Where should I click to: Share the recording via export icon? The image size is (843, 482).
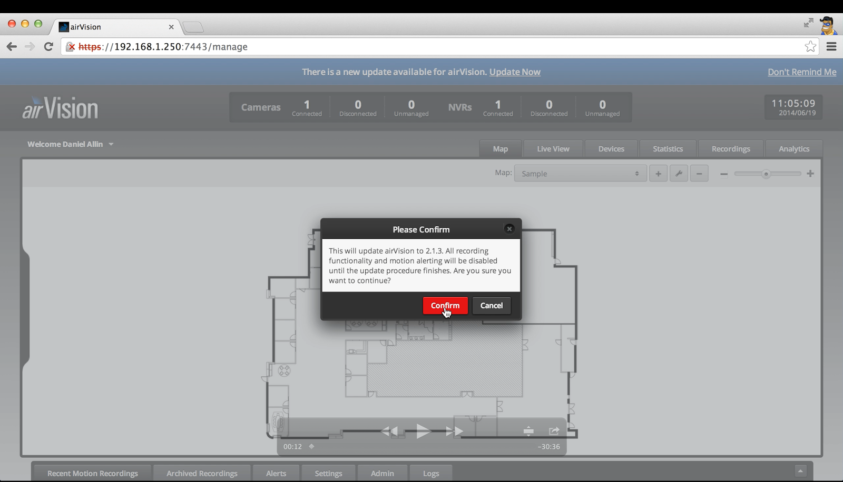554,431
